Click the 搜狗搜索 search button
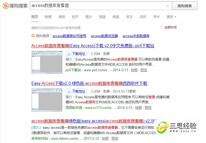 pyautogui.click(x=185, y=6)
